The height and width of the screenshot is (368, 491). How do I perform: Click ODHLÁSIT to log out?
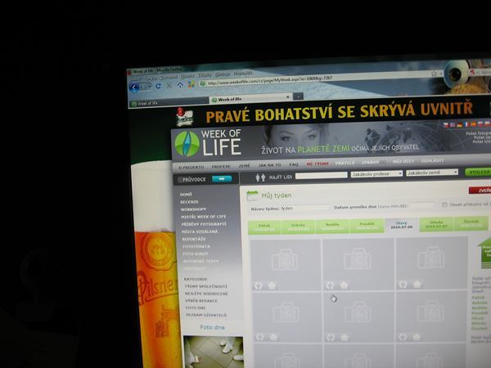click(432, 160)
